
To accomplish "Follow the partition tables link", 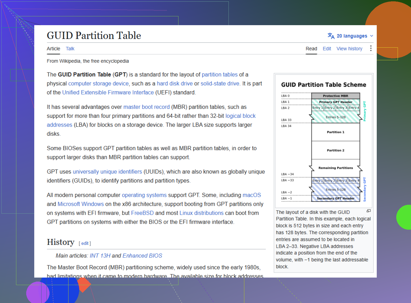I will [x=220, y=75].
